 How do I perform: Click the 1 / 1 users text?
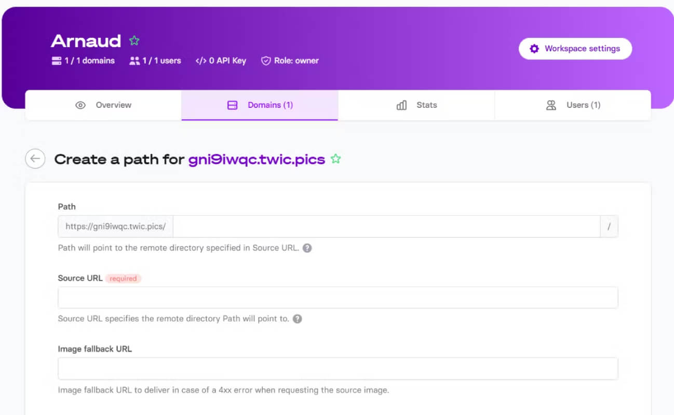pos(163,61)
